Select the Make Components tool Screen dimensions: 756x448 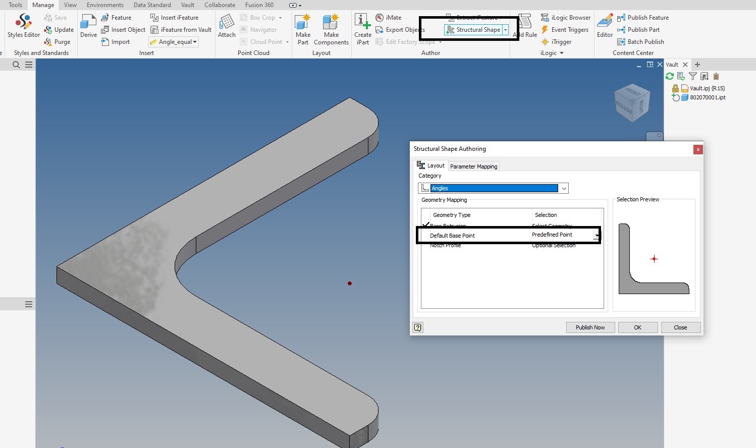click(x=331, y=29)
